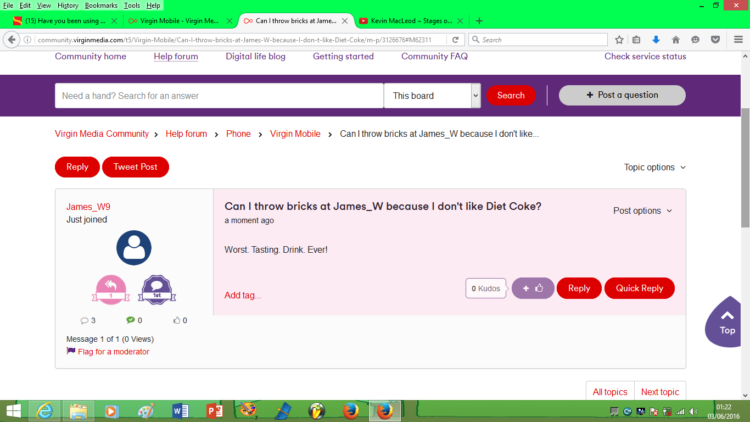This screenshot has width=750, height=422.
Task: Open the Firefox hamburger menu
Action: pos(738,39)
